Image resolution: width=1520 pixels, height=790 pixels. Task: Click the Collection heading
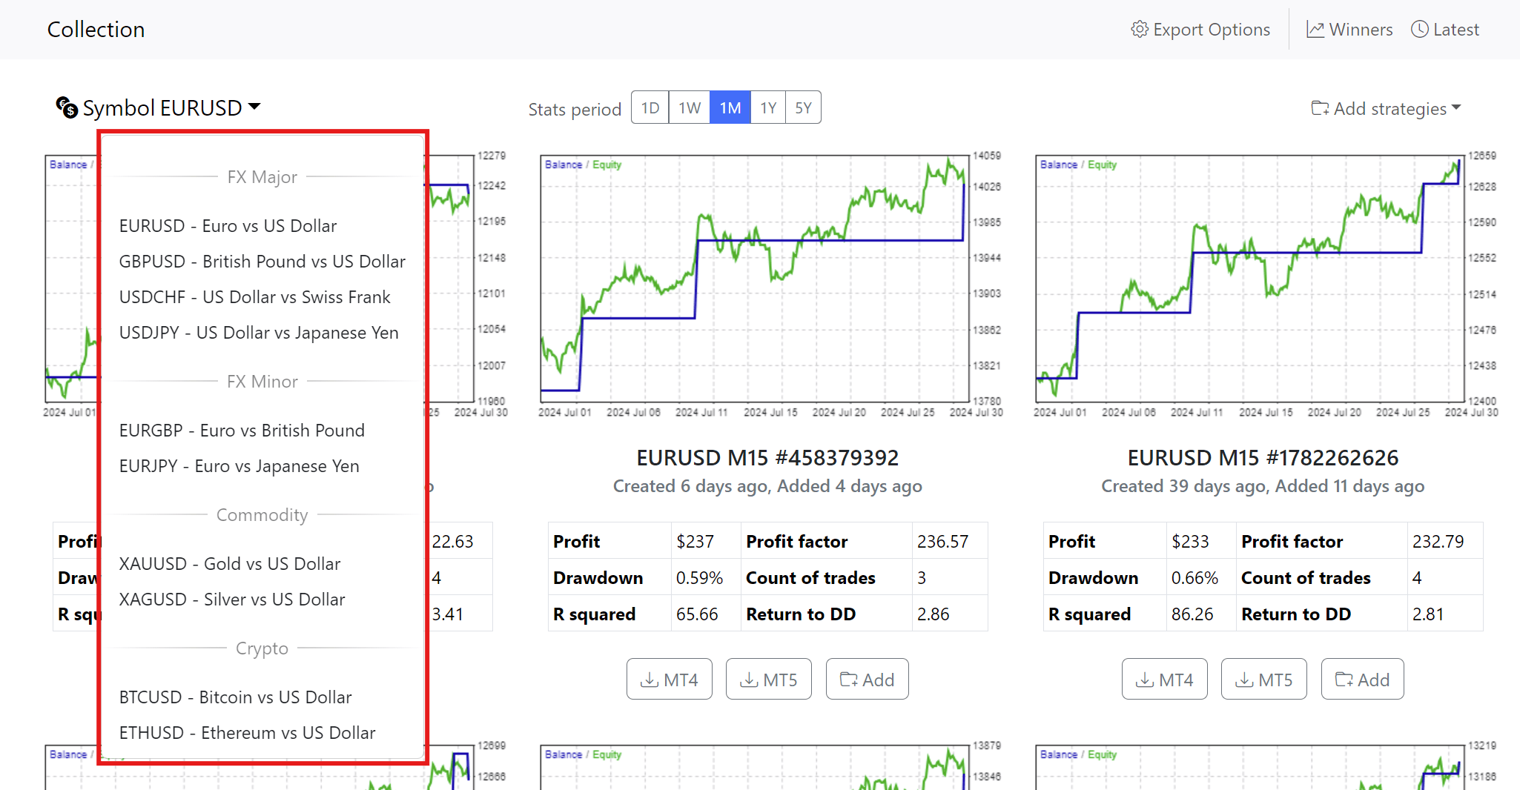pos(96,29)
